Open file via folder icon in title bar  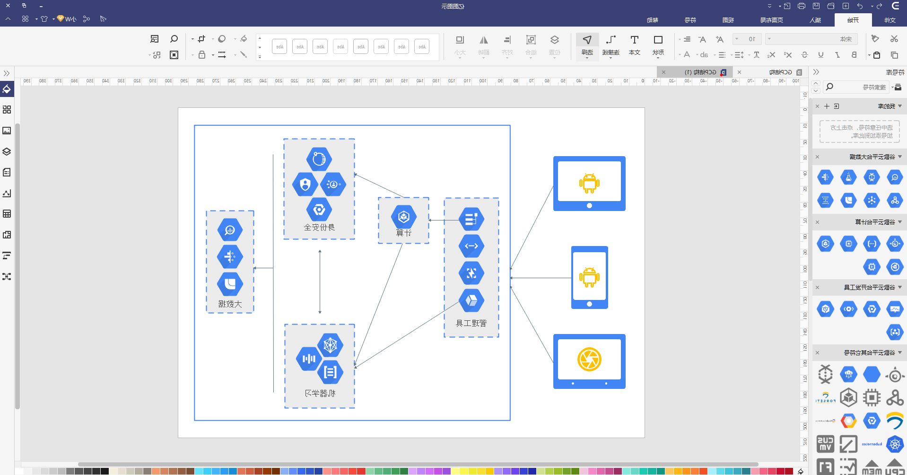coord(831,6)
